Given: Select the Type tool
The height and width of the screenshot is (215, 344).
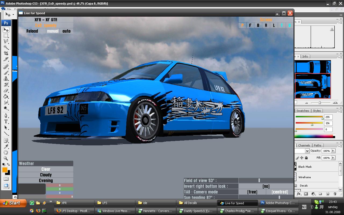Looking at the screenshot, I should (x=6, y=121).
